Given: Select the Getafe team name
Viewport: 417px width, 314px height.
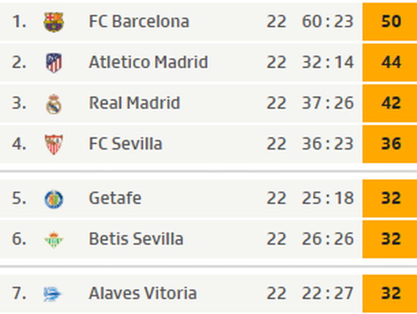Looking at the screenshot, I should 115,198.
